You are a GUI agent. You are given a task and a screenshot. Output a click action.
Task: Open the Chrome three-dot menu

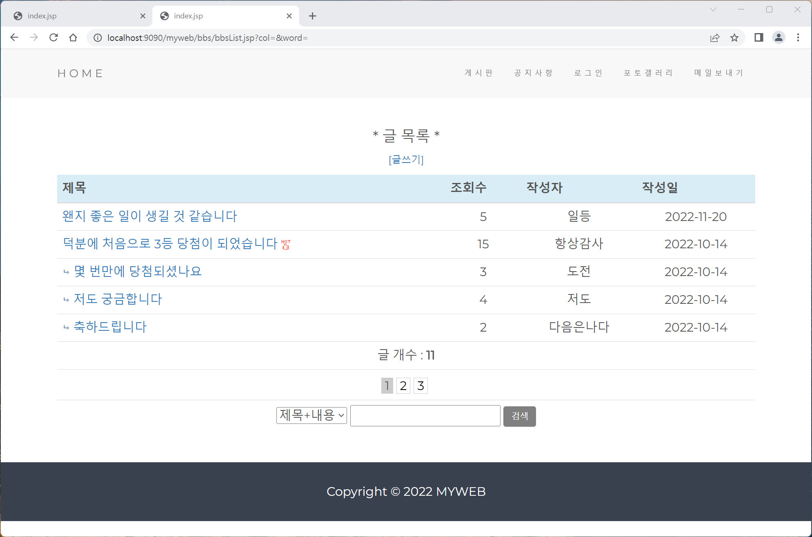click(x=798, y=38)
